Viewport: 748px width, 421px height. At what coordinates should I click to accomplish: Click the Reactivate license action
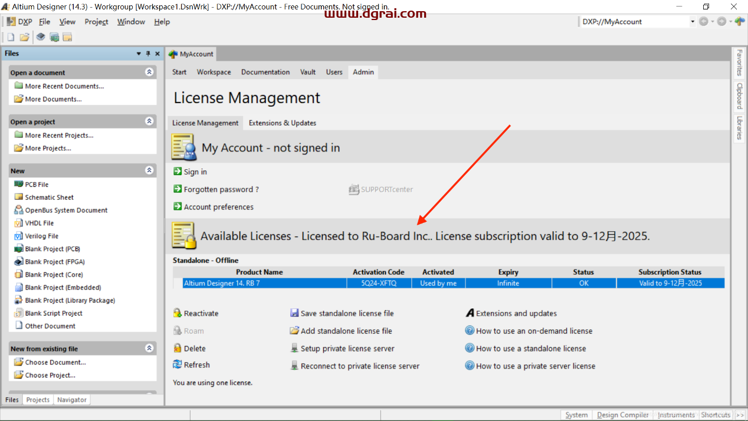(201, 314)
